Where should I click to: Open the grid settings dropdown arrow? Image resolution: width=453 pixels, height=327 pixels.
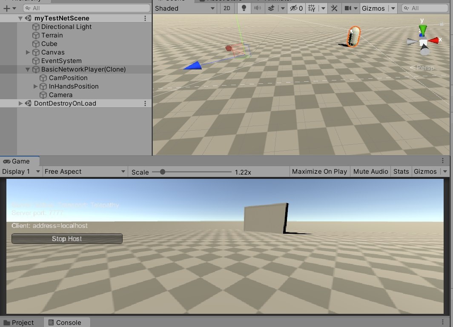[323, 9]
